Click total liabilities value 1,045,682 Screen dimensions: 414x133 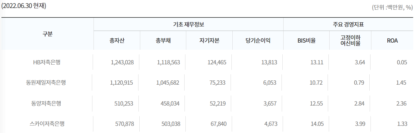tap(168, 83)
